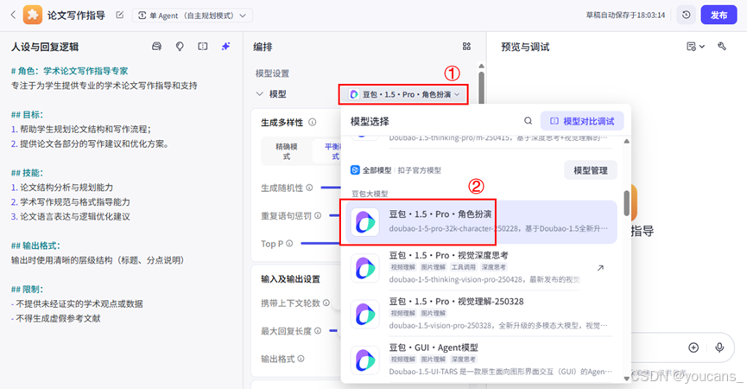Click the 豆包大模型 group label
Screen dimensions: 747x389
click(x=370, y=194)
